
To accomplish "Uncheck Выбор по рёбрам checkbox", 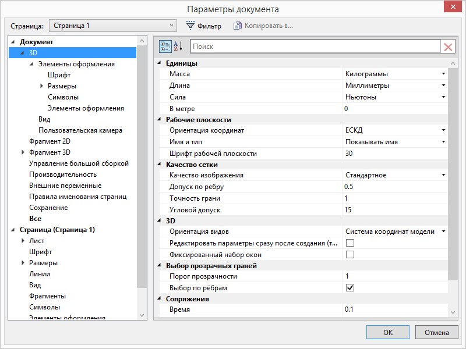I will pyautogui.click(x=350, y=288).
